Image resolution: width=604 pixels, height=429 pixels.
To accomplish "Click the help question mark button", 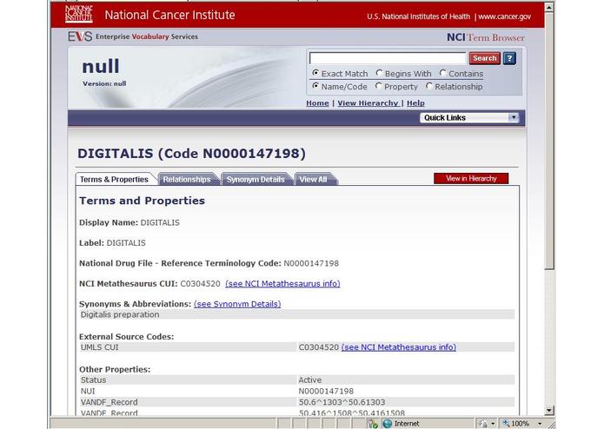I will tap(509, 58).
